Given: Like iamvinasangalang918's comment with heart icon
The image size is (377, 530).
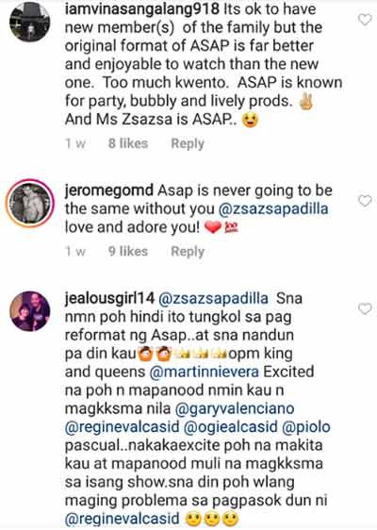Looking at the screenshot, I should click(x=365, y=20).
